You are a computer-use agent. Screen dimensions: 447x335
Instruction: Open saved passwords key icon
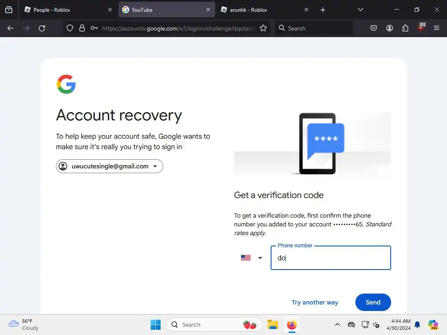tap(94, 28)
